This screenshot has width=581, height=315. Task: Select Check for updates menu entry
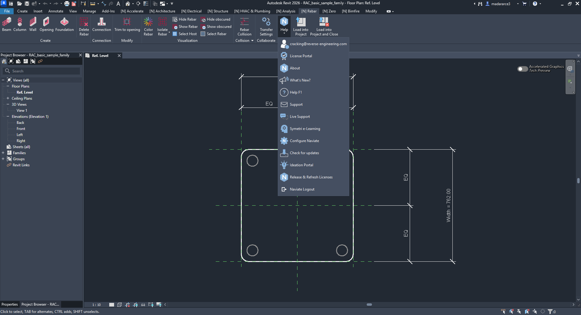pos(304,153)
